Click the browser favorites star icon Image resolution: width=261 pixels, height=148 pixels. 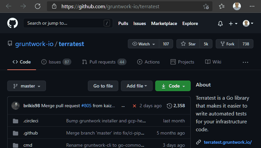pyautogui.click(x=206, y=6)
